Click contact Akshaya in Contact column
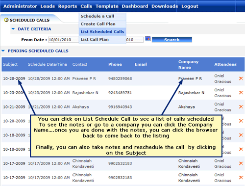Viewport: 245px width, 186px height. click(80, 107)
